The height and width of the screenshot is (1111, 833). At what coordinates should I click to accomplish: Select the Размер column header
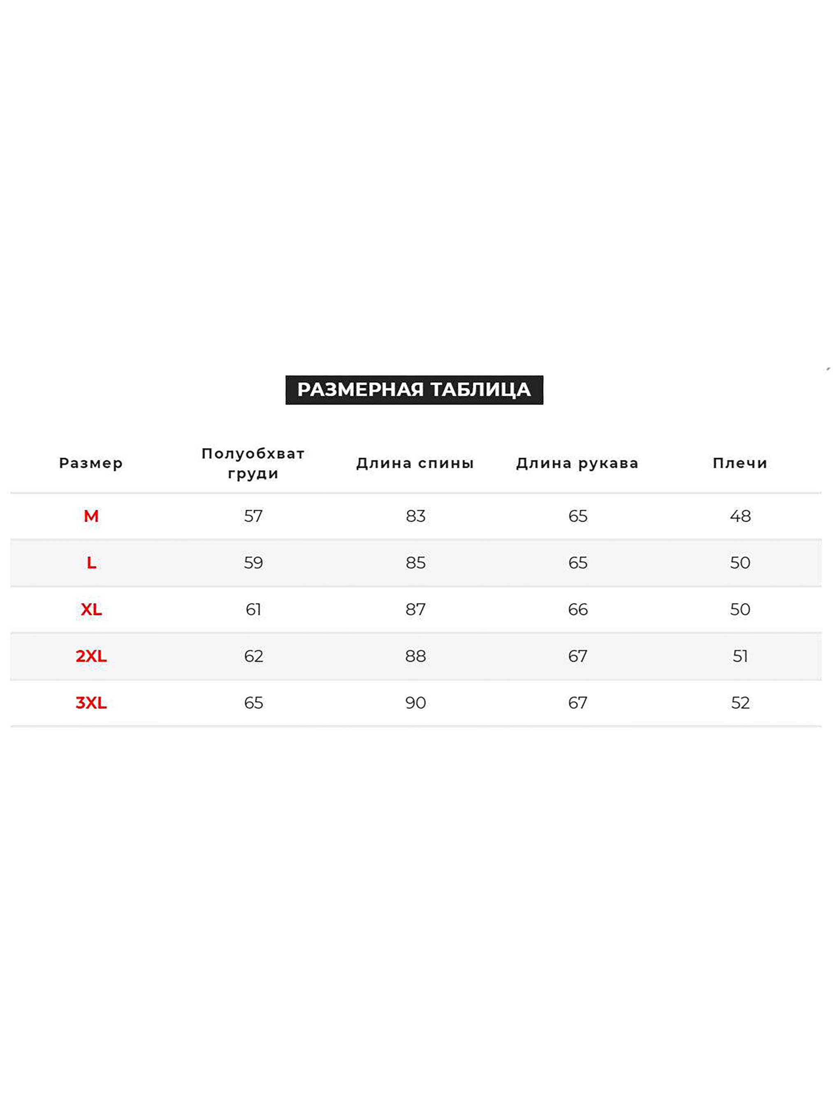pyautogui.click(x=91, y=463)
